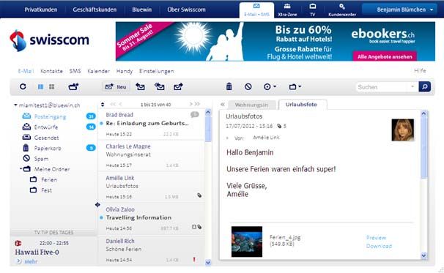Click Alle Angebote ansehen in ebookers banner
This screenshot has width=444, height=273.
pos(385,56)
